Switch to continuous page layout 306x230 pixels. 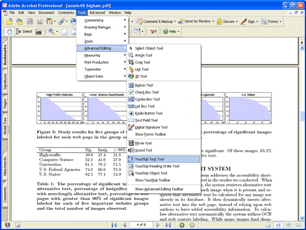[278, 225]
